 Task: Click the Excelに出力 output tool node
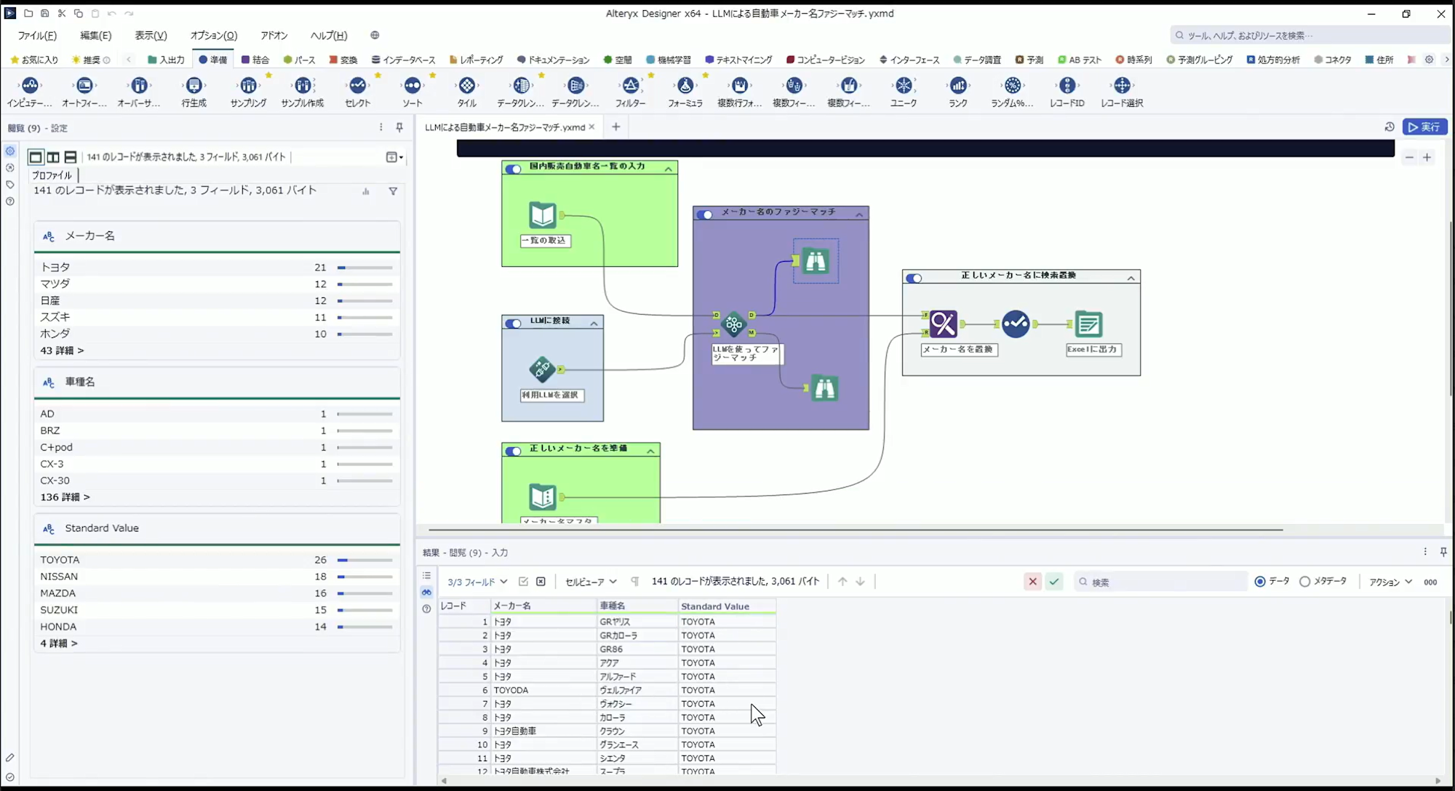[1088, 324]
